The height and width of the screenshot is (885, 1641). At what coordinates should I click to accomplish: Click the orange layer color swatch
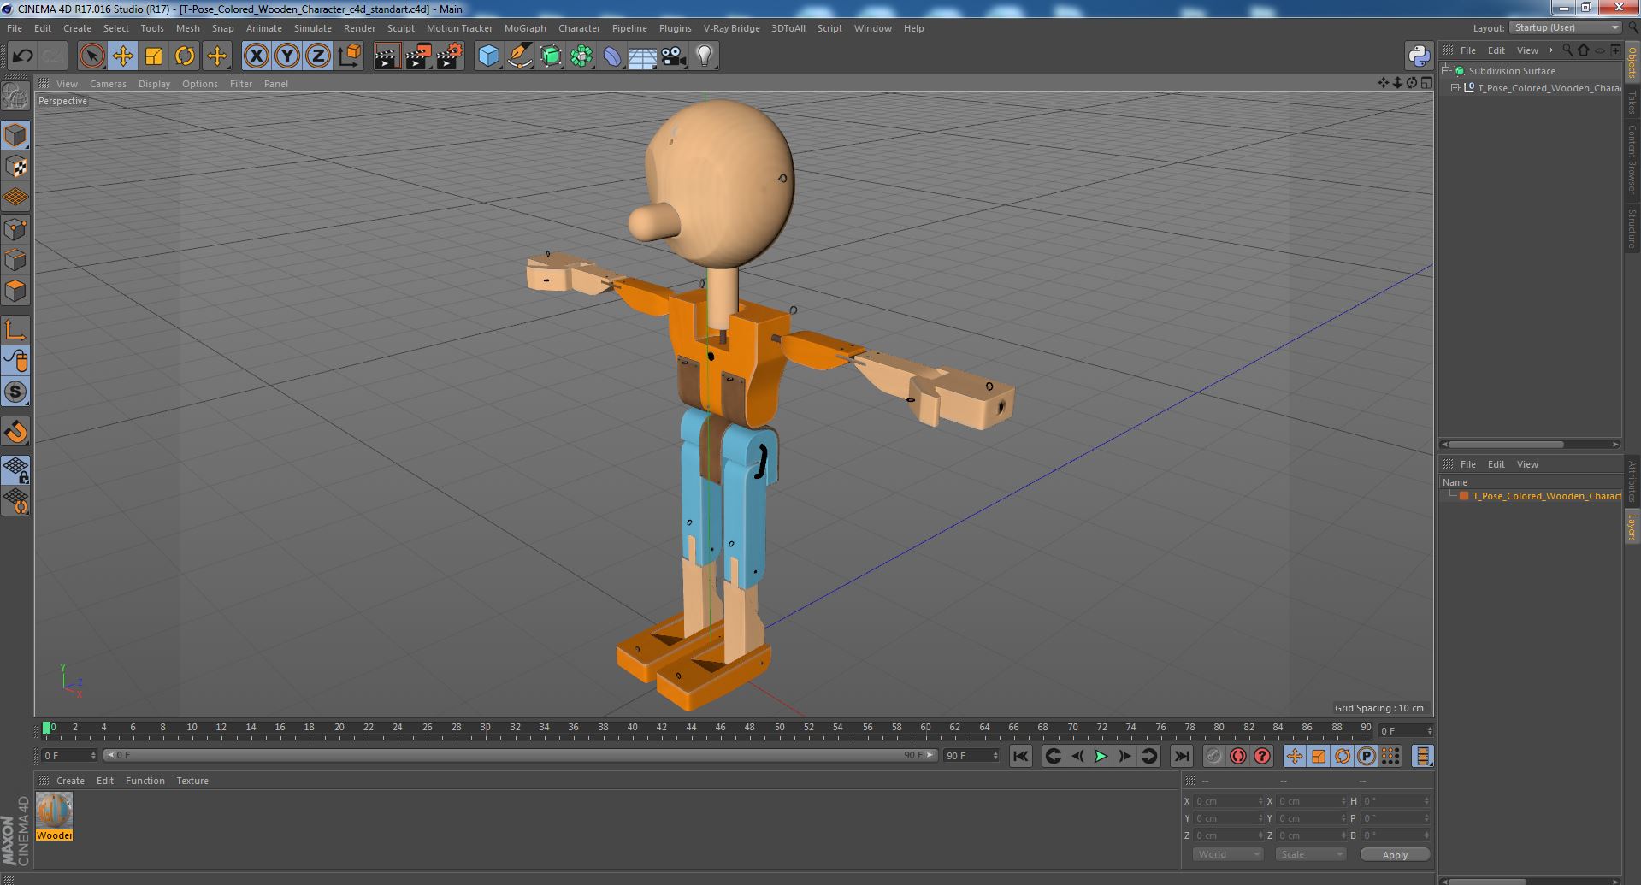click(1464, 496)
